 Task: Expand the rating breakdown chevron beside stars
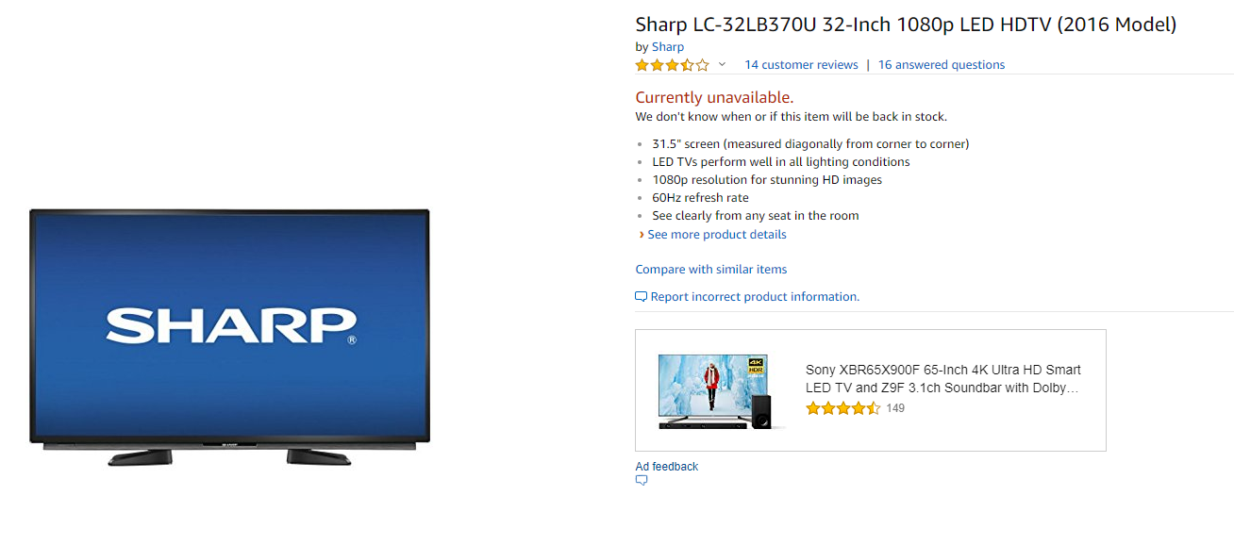(722, 65)
